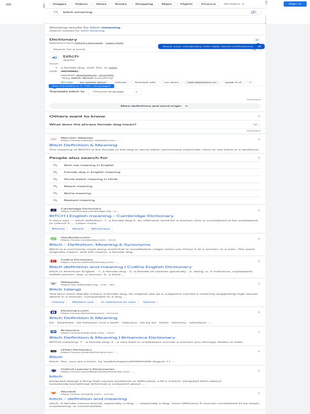
Task: Click the Google Lens camera search icon
Action: (x=253, y=12)
